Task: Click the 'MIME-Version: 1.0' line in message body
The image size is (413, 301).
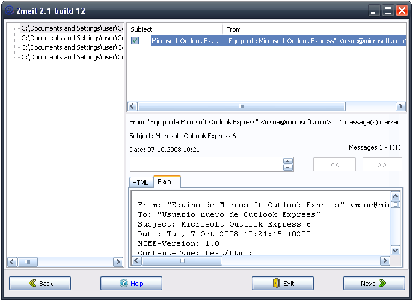Action: tap(179, 243)
